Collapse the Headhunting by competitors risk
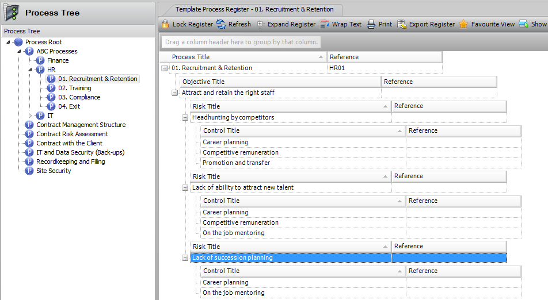The image size is (548, 300). 185,118
